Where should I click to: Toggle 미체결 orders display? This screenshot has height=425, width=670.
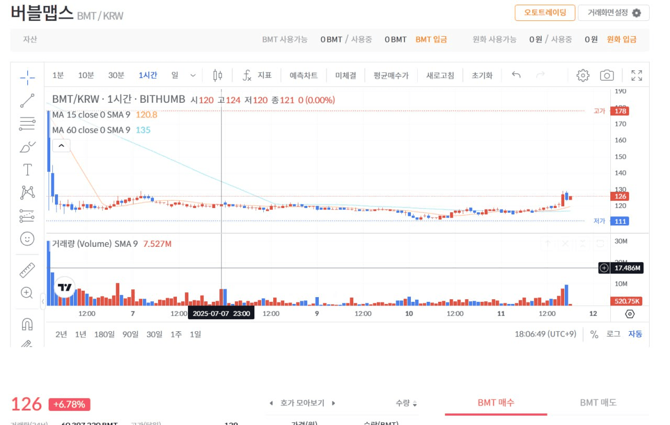tap(345, 75)
